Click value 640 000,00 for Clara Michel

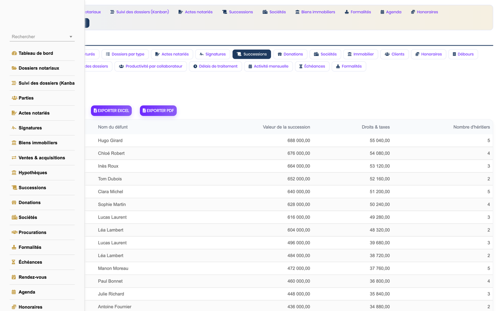click(x=299, y=192)
